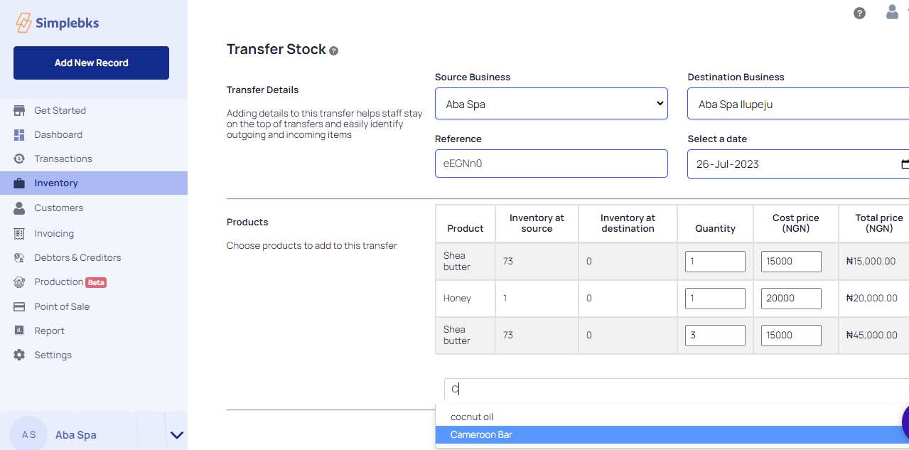This screenshot has width=909, height=450.
Task: Click the Reference input field
Action: (x=551, y=164)
